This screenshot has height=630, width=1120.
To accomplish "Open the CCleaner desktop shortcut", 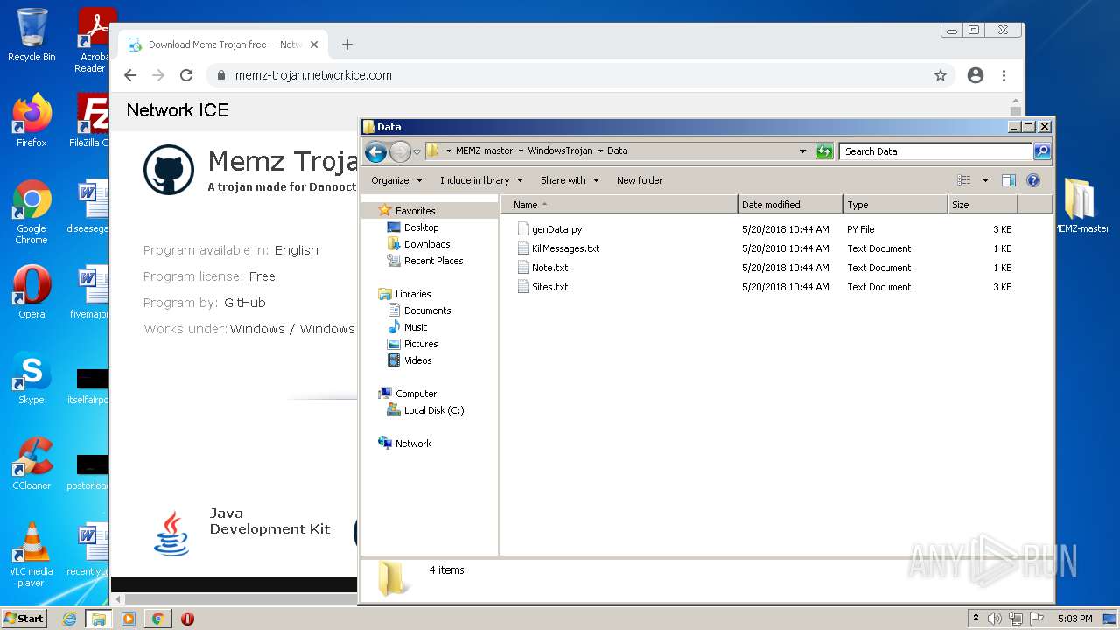I will pos(31,463).
